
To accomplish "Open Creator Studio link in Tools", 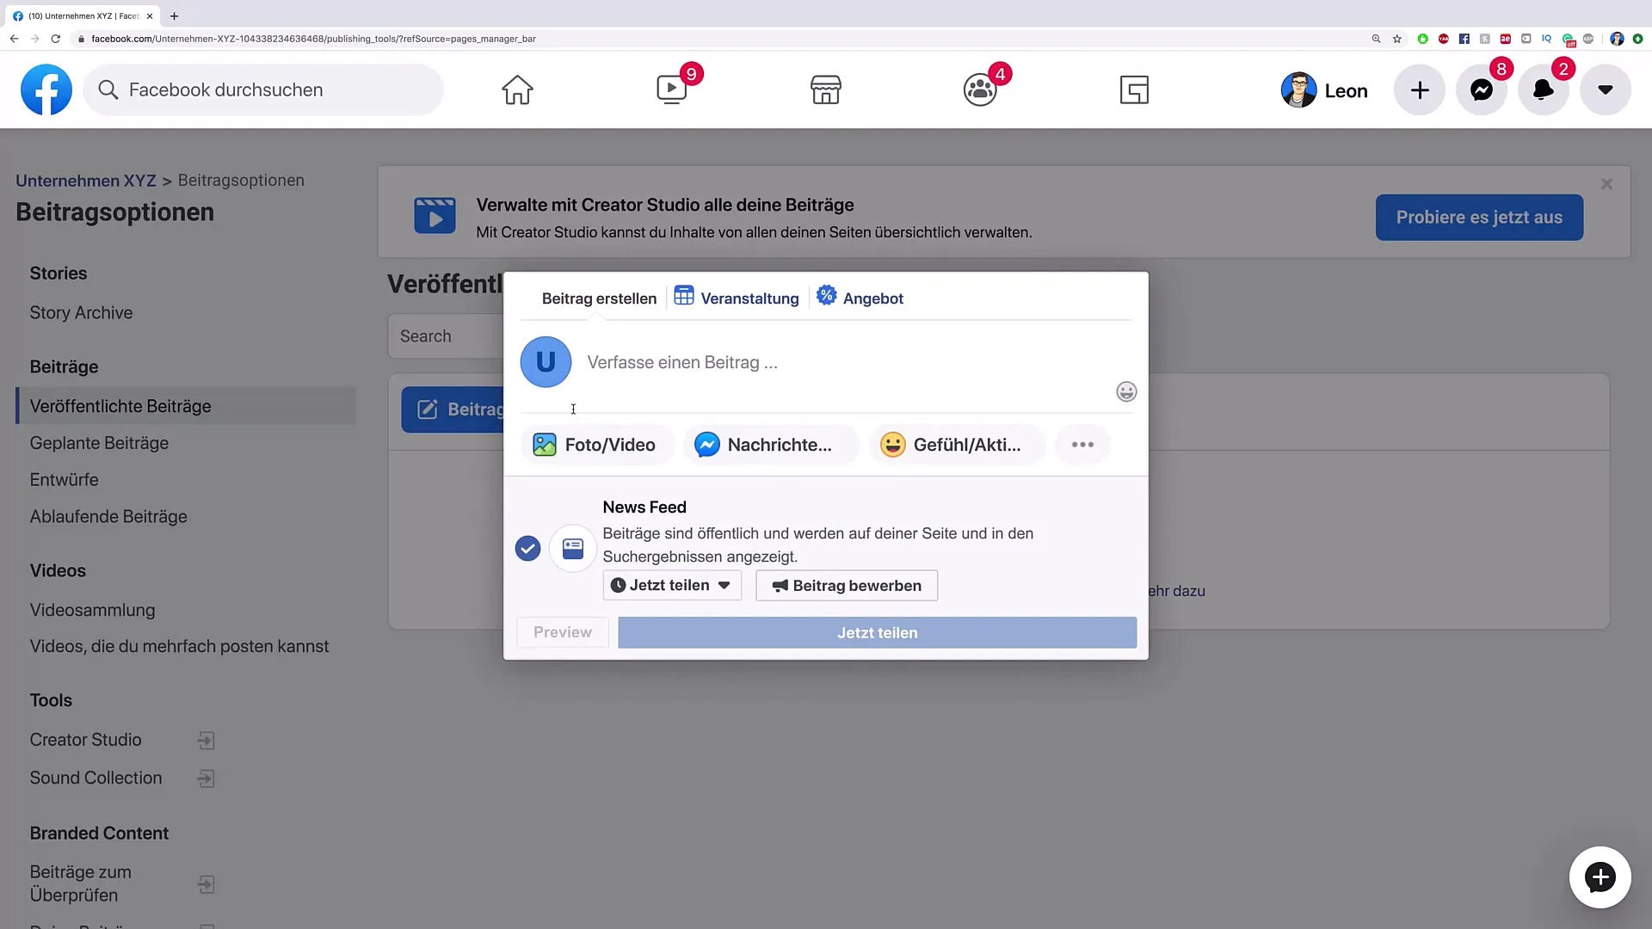I will pos(85,740).
